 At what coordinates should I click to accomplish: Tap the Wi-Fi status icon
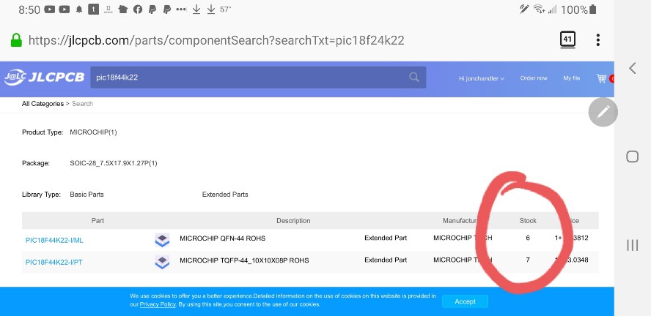539,9
